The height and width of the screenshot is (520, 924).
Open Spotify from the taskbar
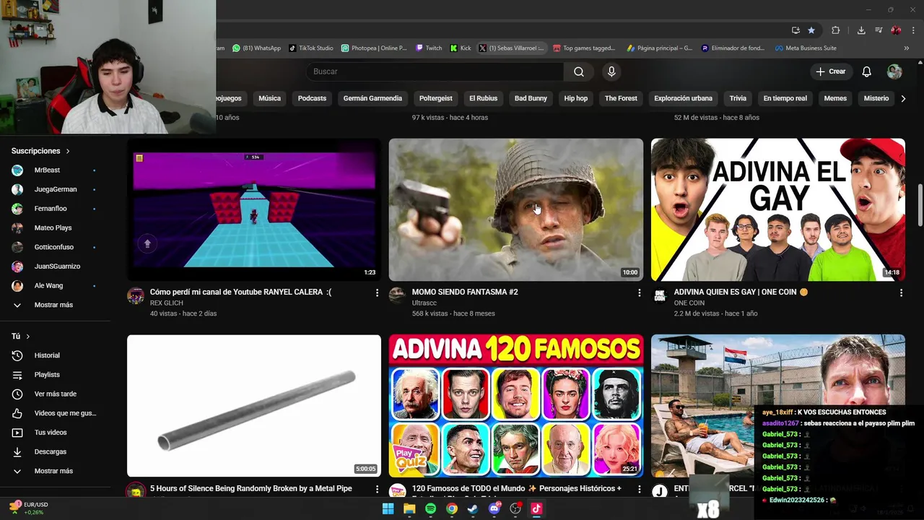pos(430,508)
